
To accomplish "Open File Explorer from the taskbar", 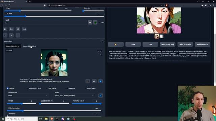I will pyautogui.click(x=46, y=119).
